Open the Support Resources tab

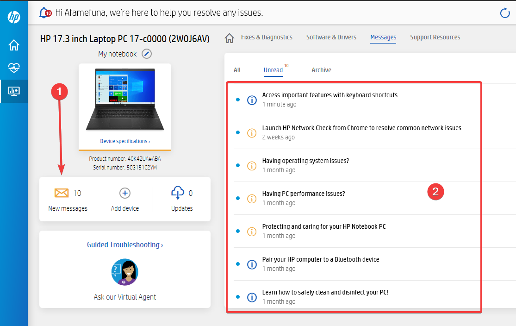435,37
